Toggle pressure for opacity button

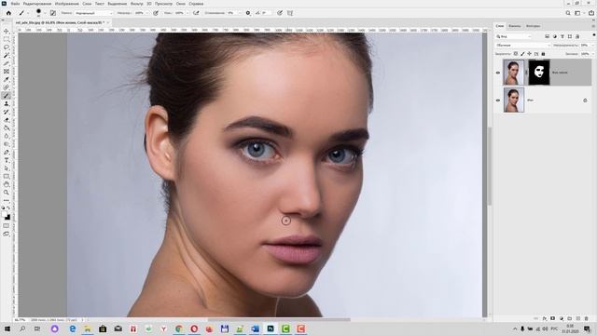click(156, 13)
